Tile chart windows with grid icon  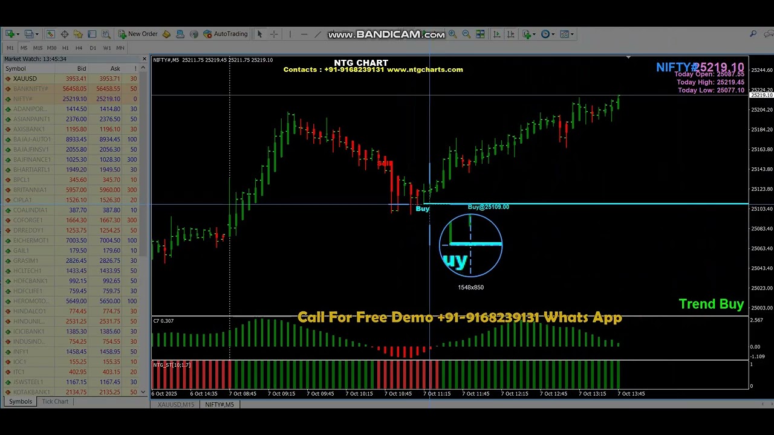(x=480, y=34)
